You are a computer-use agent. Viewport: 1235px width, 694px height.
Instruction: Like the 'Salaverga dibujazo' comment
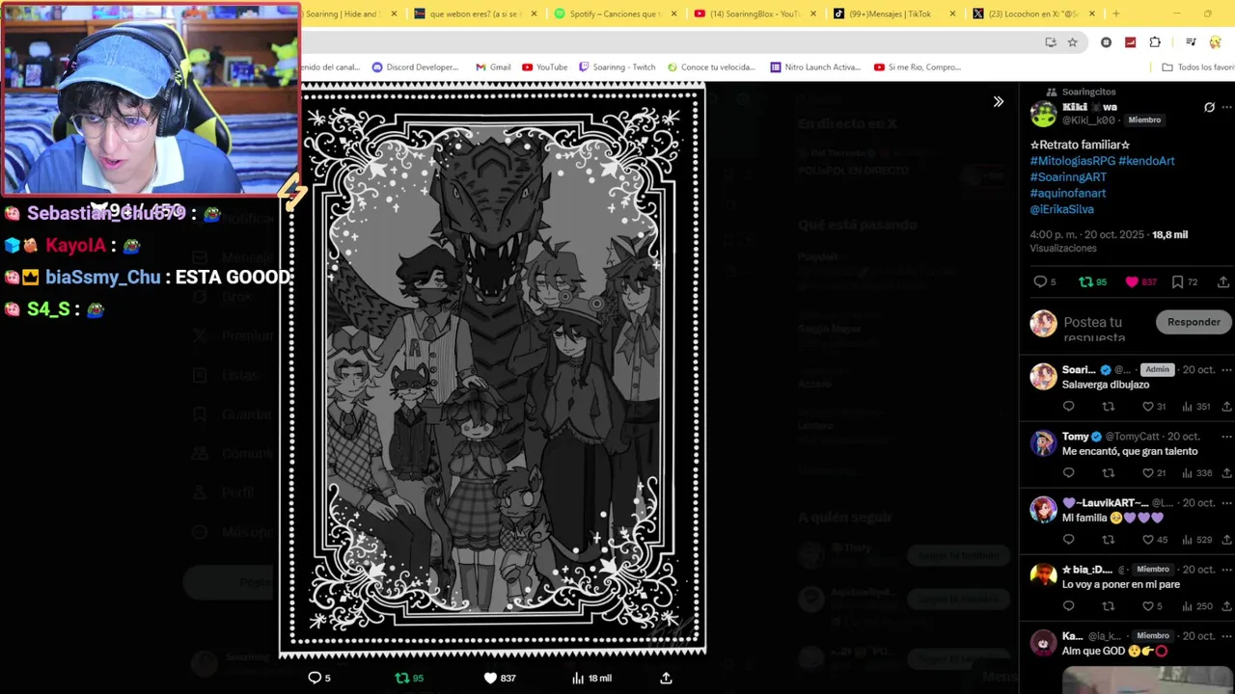coord(1147,407)
